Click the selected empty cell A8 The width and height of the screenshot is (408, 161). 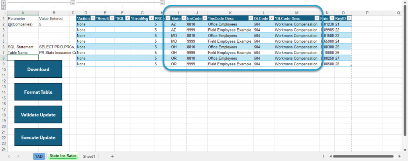[x=23, y=58]
